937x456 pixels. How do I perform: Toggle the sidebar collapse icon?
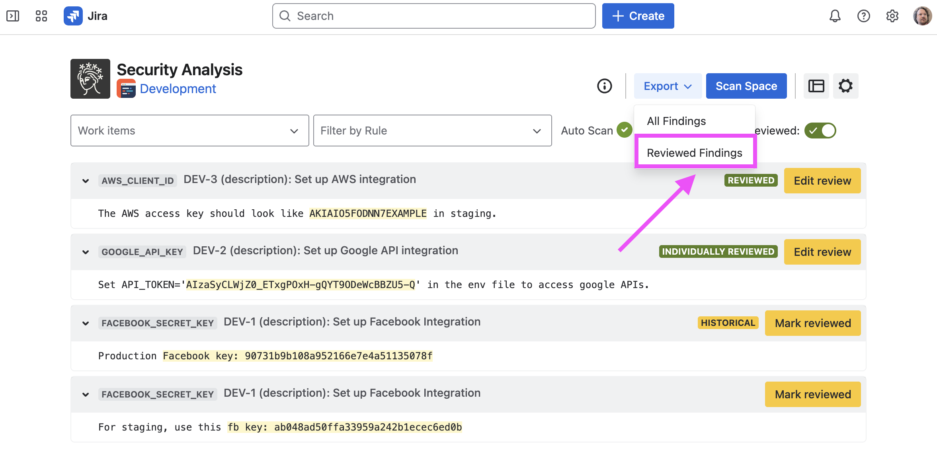pos(13,16)
